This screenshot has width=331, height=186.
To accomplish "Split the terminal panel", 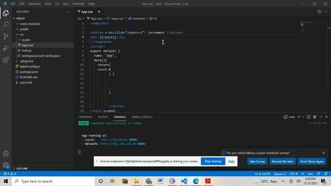I will click(308, 117).
